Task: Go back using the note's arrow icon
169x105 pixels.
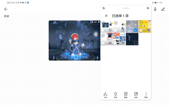Action: click(6, 9)
